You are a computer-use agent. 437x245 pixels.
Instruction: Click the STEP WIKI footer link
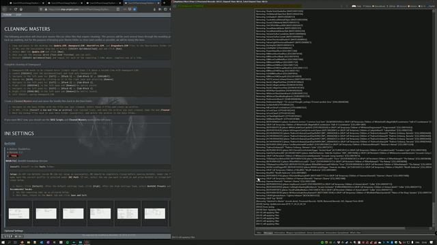[14, 236]
